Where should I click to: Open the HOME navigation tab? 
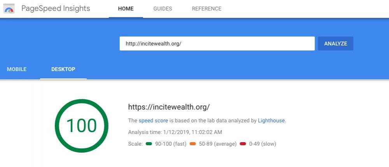pos(126,9)
